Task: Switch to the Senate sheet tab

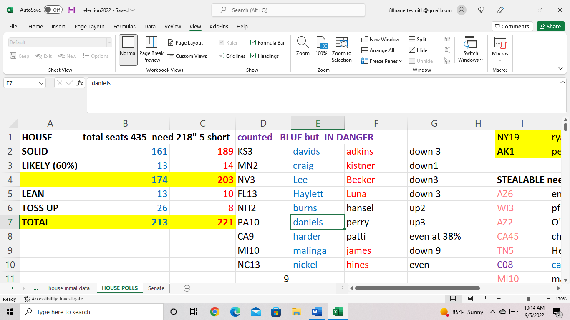Action: click(156, 288)
